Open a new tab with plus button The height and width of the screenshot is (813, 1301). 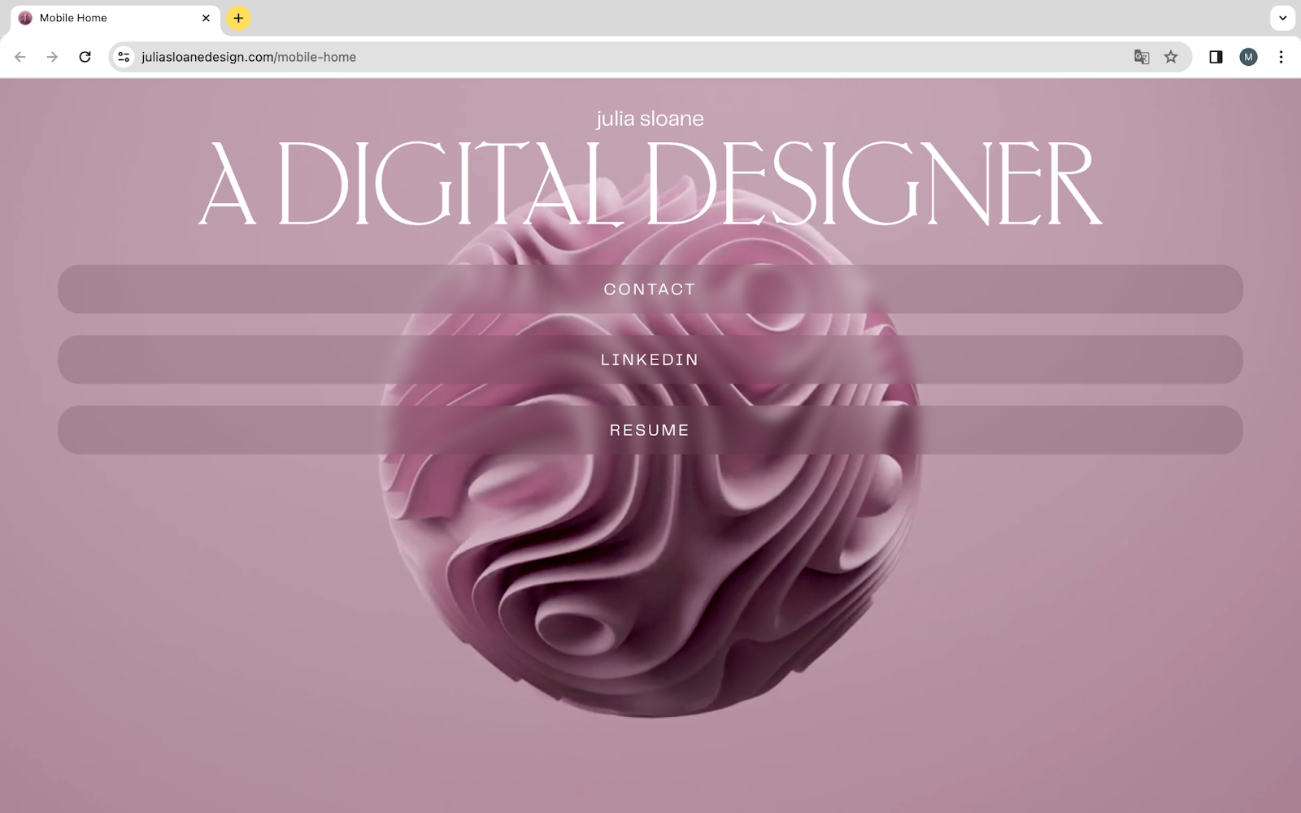tap(238, 18)
